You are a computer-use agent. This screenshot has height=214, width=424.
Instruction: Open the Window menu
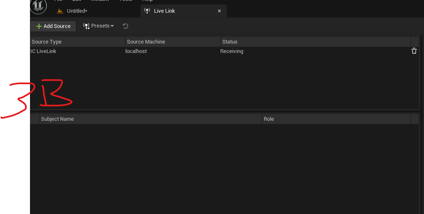100,1
